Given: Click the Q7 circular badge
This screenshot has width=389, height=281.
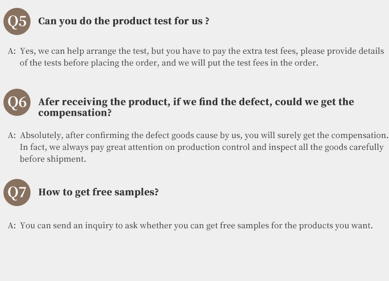Looking at the screenshot, I should [x=17, y=192].
